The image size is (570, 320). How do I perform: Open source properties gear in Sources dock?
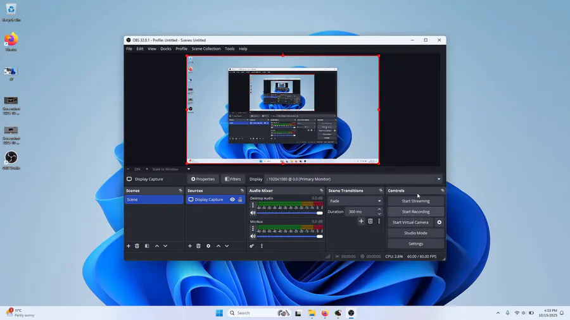[x=208, y=246]
